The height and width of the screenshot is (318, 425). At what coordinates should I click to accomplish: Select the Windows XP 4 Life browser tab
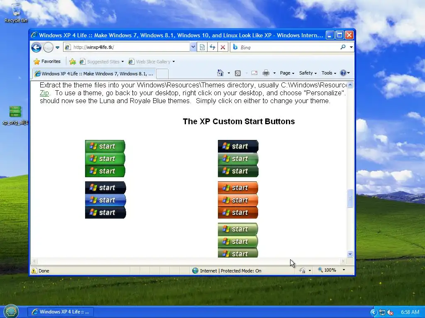coord(94,74)
